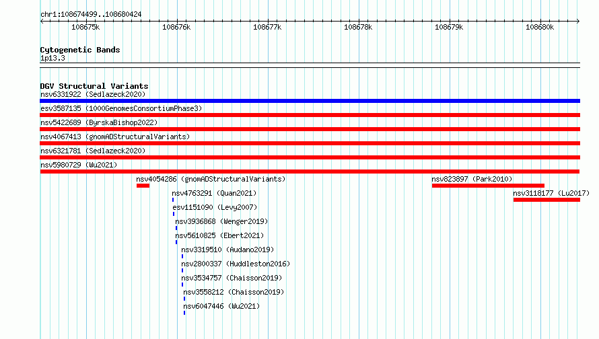The height and width of the screenshot is (339, 599).
Task: Open the nsv6331922 (Sedlazeck2020) label
Action: [93, 94]
